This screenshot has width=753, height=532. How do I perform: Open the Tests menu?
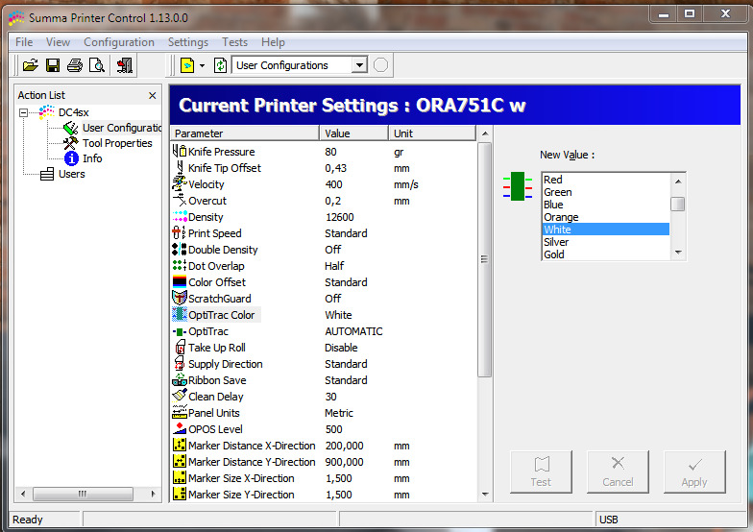pyautogui.click(x=234, y=42)
